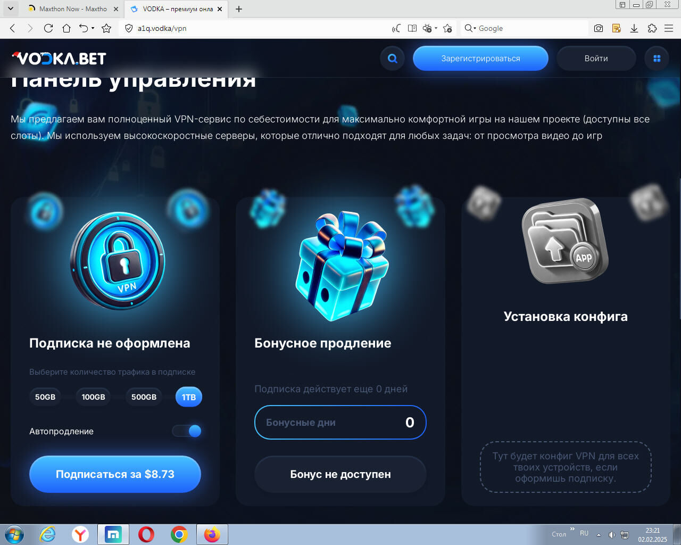
Task: Click the site search magnifier icon
Action: [393, 59]
